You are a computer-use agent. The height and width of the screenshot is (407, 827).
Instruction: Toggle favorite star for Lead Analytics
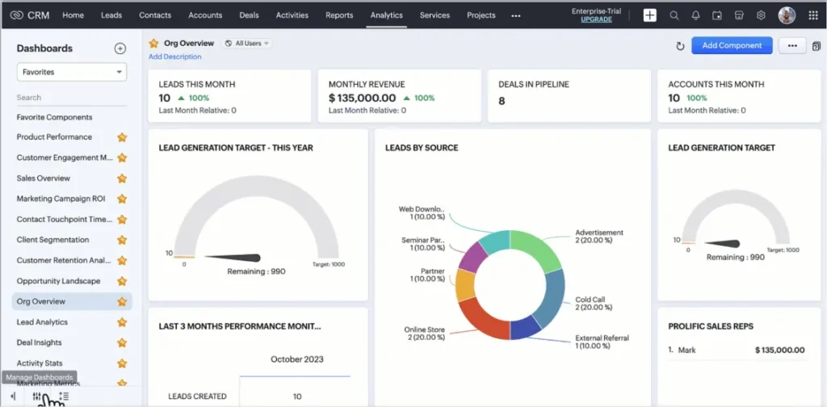[x=122, y=322]
